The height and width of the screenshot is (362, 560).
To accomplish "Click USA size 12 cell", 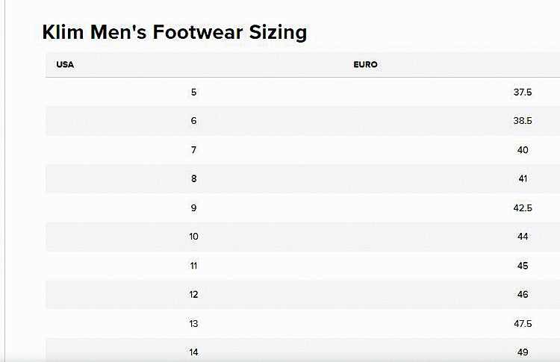I will tap(193, 294).
